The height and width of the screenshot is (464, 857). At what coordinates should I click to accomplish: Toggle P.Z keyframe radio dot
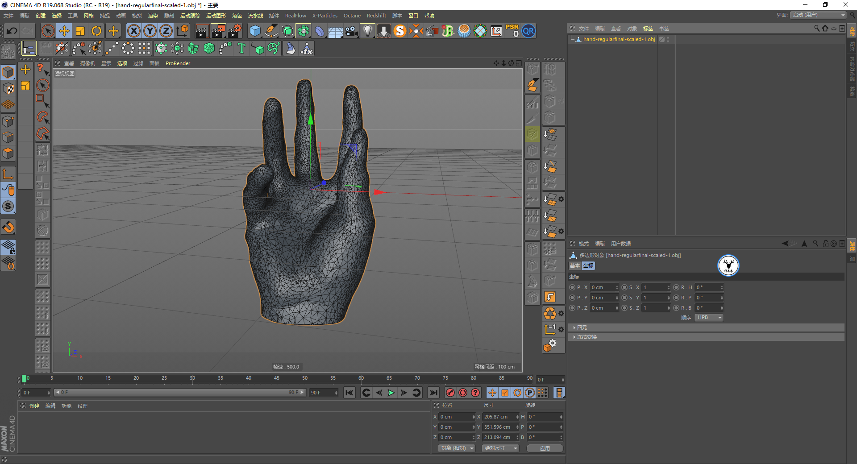[x=572, y=308]
